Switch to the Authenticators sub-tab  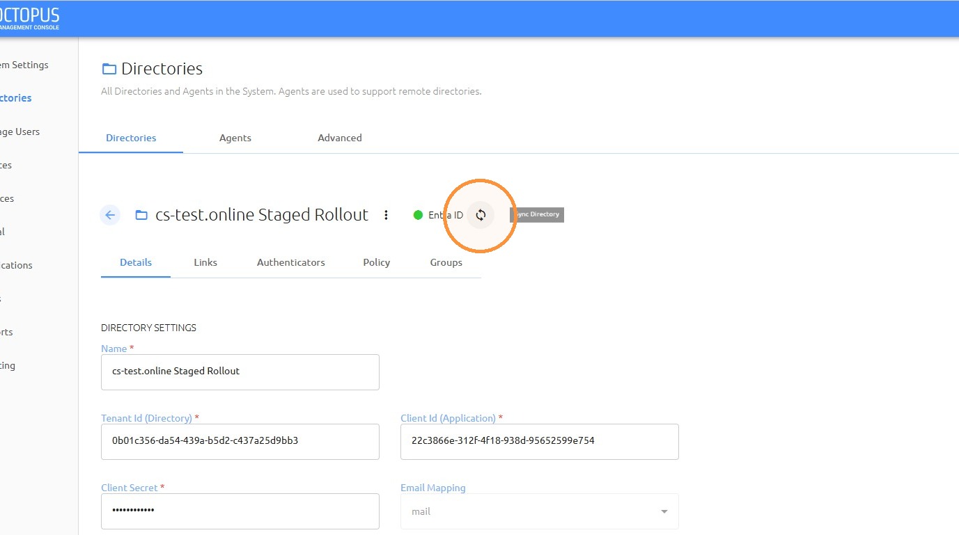coord(291,262)
